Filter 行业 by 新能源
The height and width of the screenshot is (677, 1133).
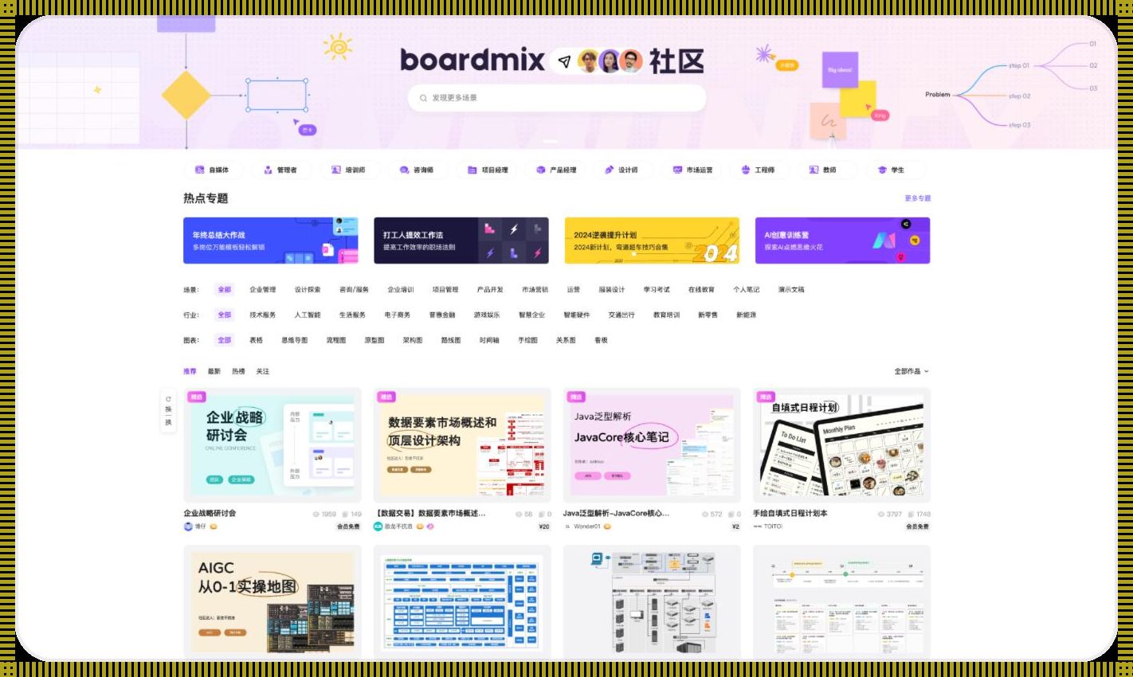747,315
